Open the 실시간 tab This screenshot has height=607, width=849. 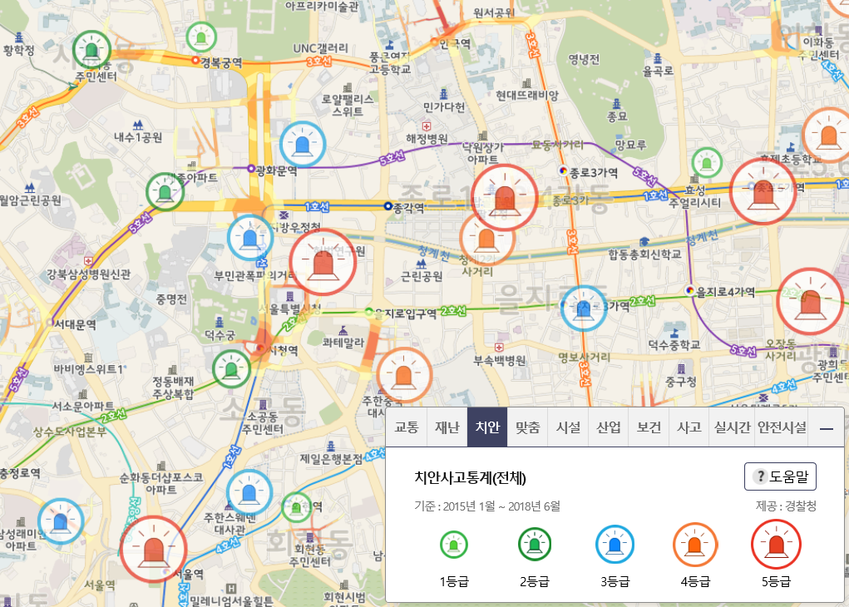[732, 428]
